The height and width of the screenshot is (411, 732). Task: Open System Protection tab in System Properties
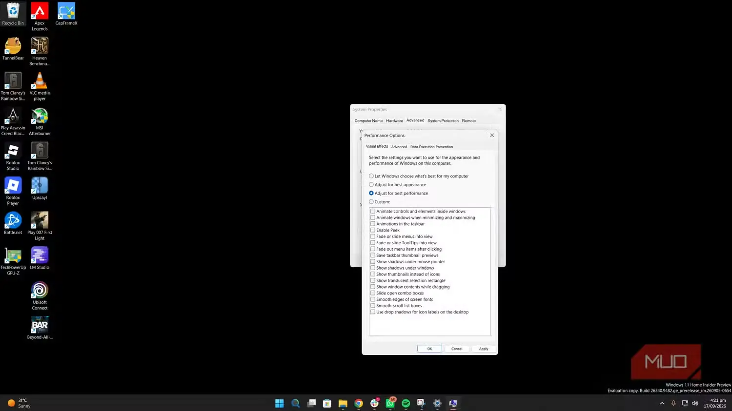(443, 121)
